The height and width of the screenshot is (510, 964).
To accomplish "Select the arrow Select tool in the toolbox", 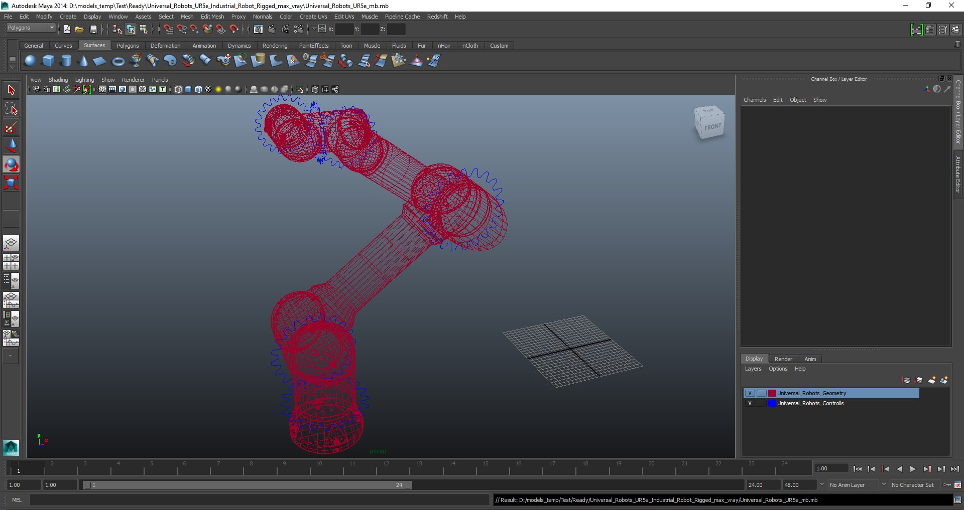I will tap(11, 90).
